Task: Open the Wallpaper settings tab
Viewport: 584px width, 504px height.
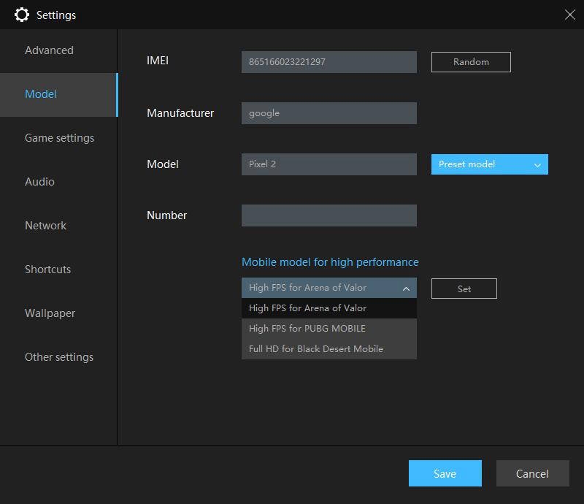Action: coord(50,313)
